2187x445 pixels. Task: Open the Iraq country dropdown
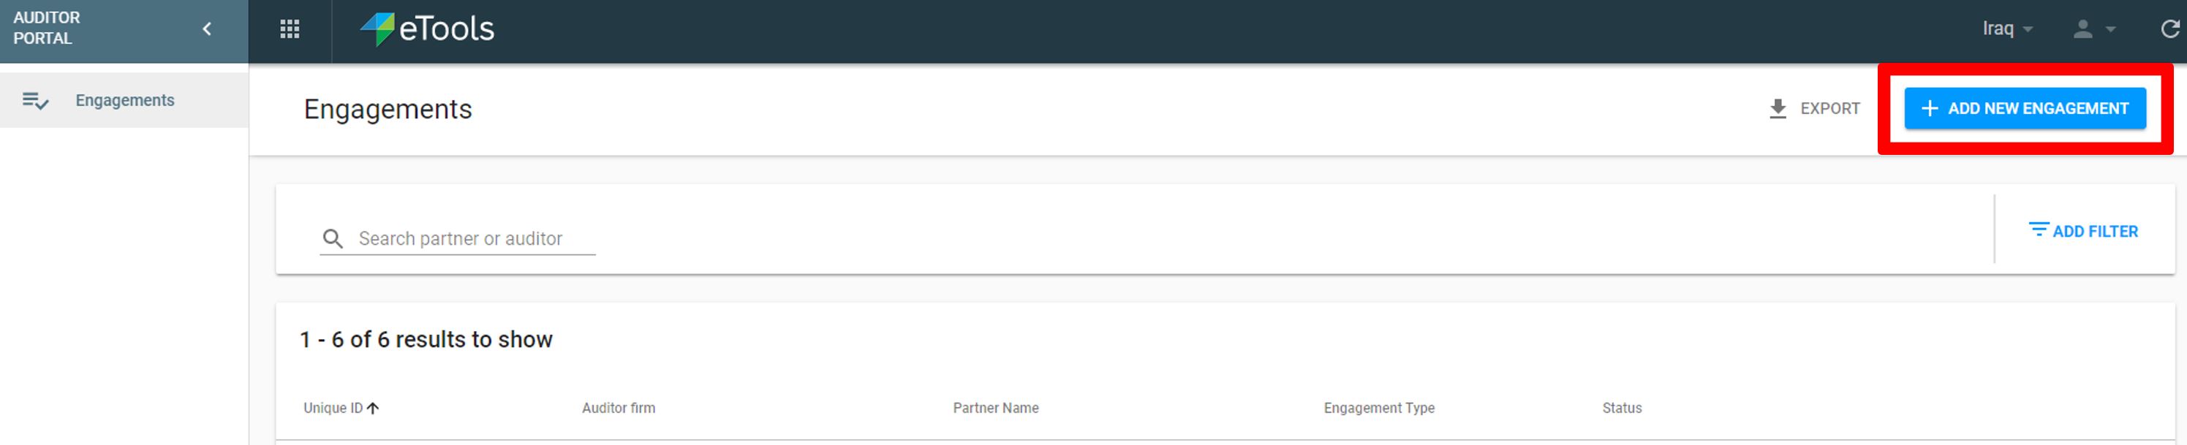[2007, 28]
